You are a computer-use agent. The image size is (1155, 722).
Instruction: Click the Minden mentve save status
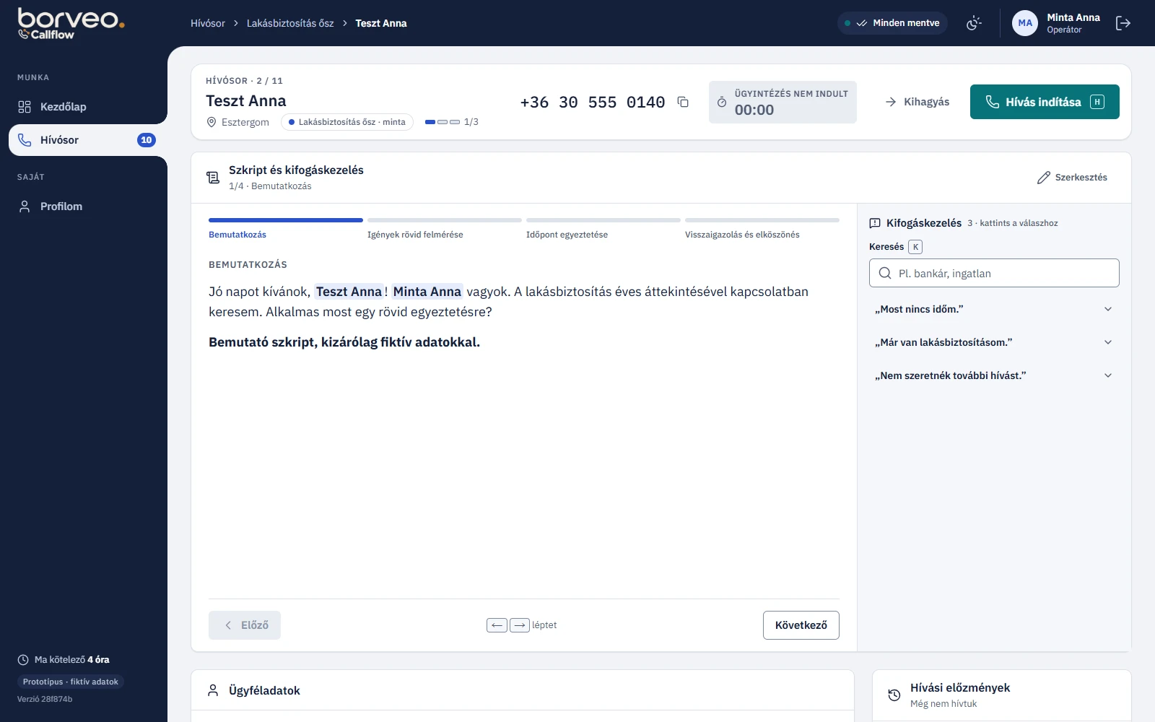892,23
